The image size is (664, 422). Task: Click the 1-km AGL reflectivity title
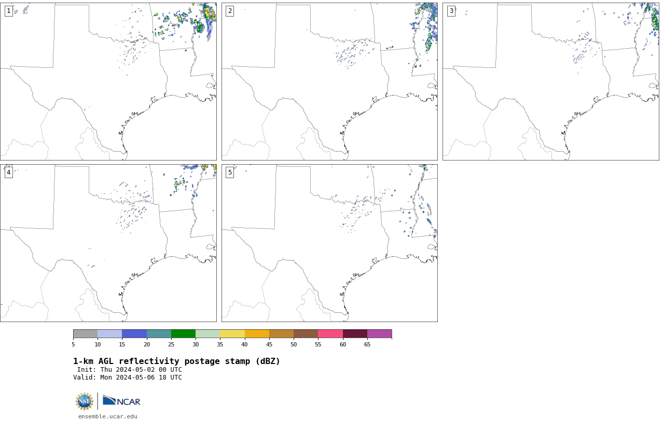[176, 361]
